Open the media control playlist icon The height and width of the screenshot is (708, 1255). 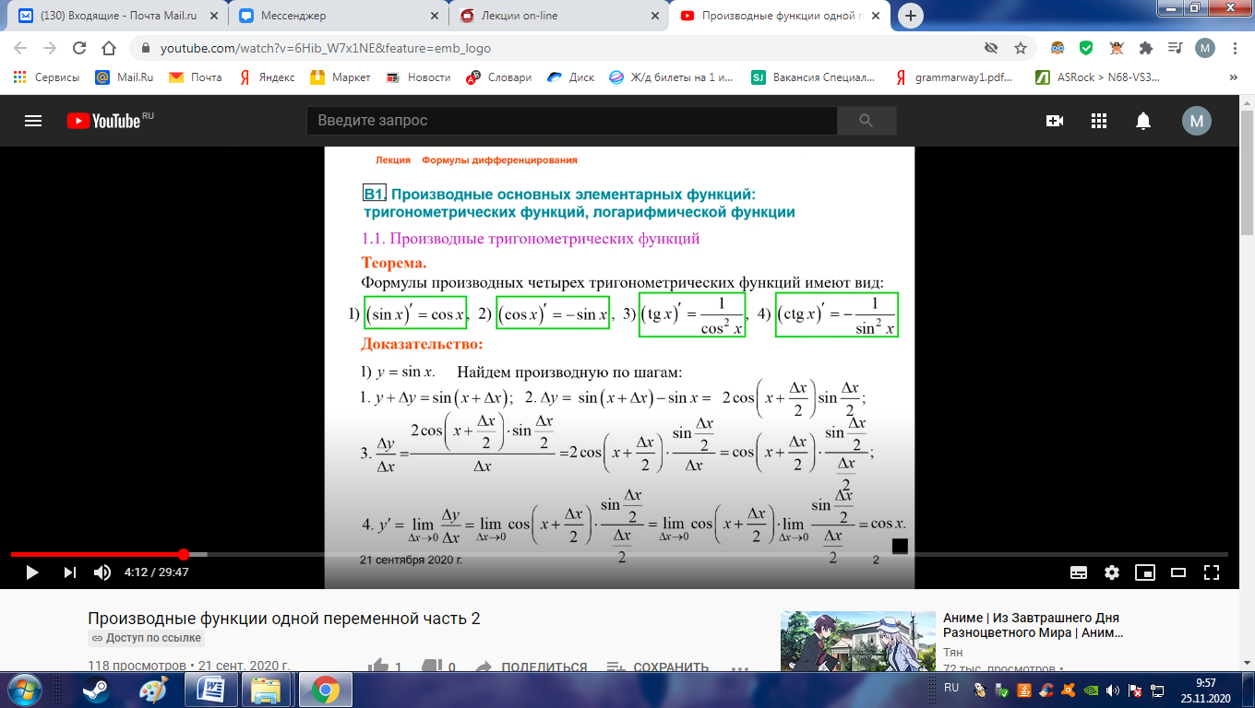pyautogui.click(x=1175, y=48)
